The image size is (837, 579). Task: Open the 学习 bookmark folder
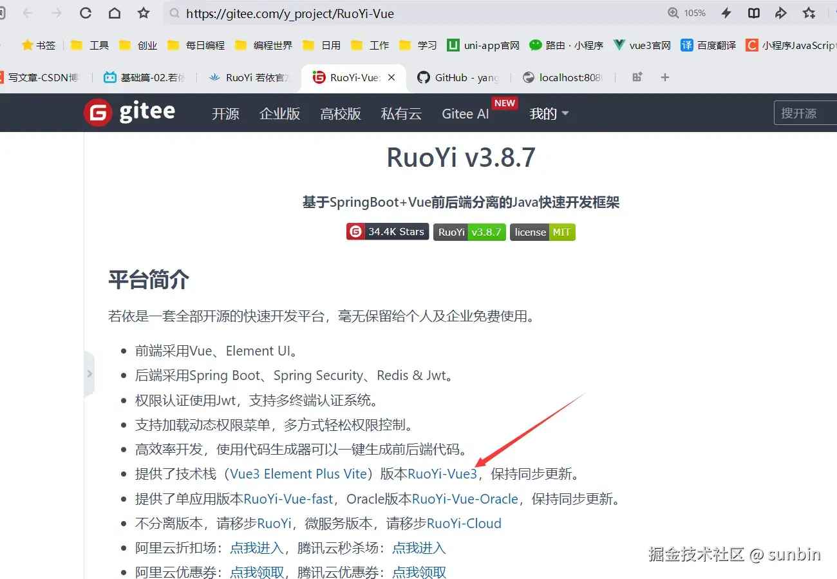[x=418, y=45]
